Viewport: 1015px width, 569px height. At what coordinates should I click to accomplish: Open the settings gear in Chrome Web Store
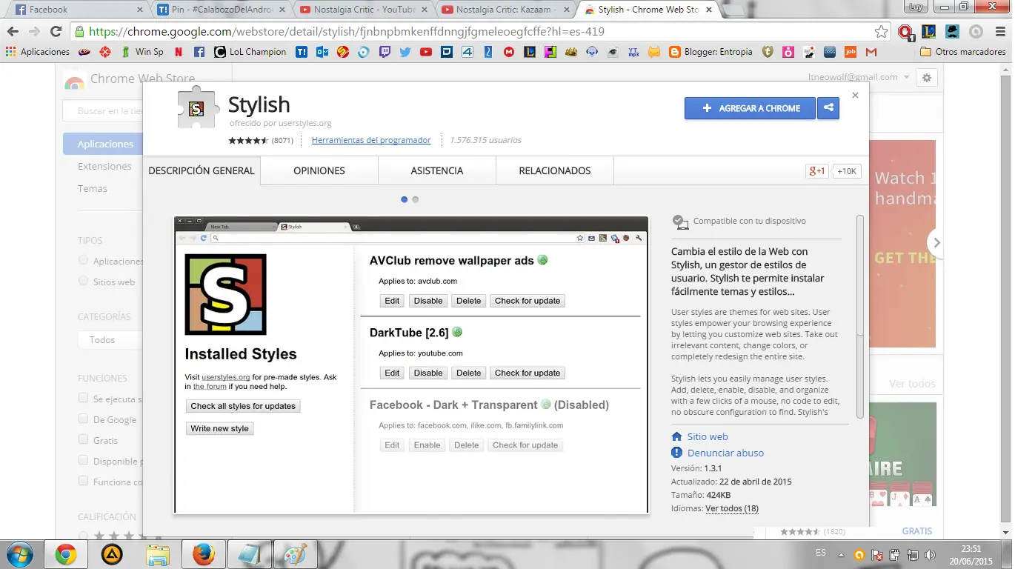[927, 78]
